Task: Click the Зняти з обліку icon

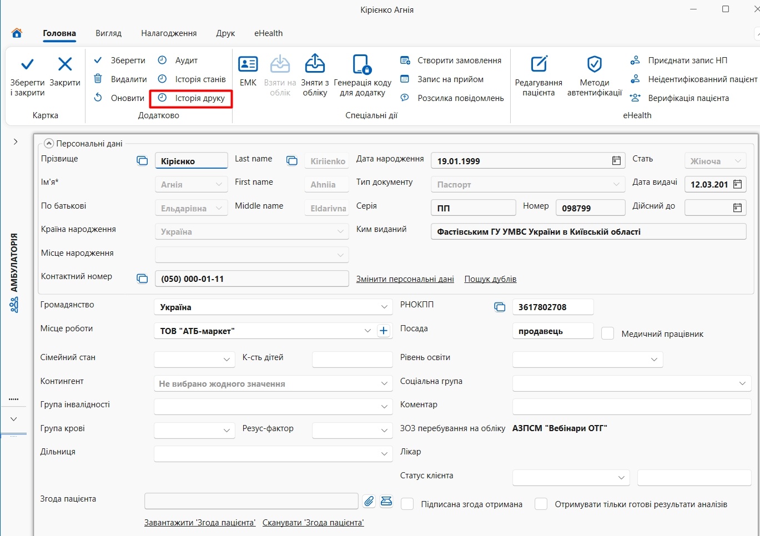Action: click(x=315, y=64)
